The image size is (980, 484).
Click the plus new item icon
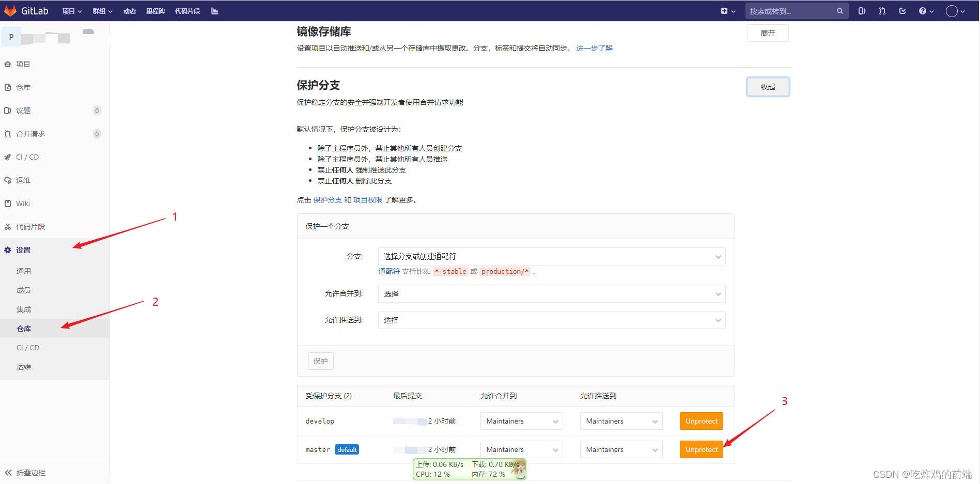pos(724,11)
